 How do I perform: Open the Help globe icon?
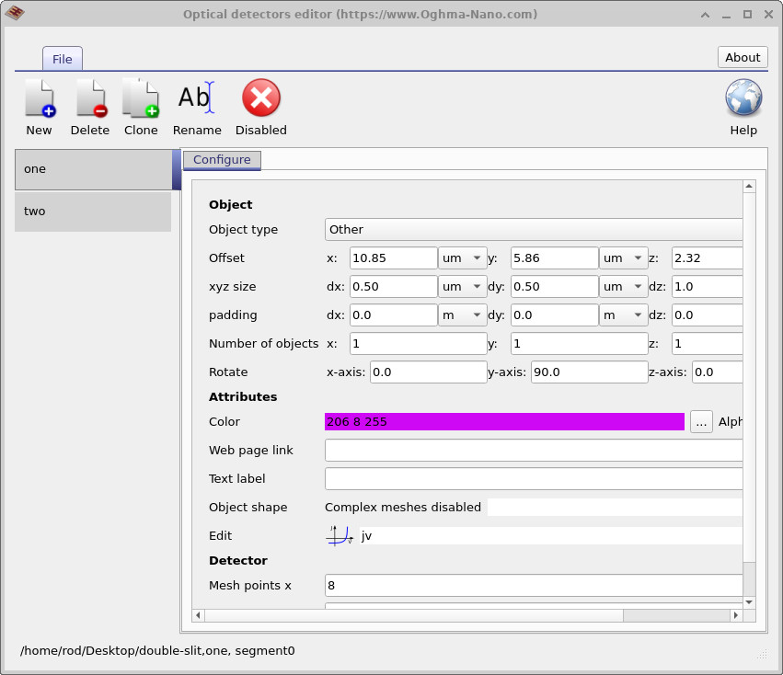tap(743, 98)
